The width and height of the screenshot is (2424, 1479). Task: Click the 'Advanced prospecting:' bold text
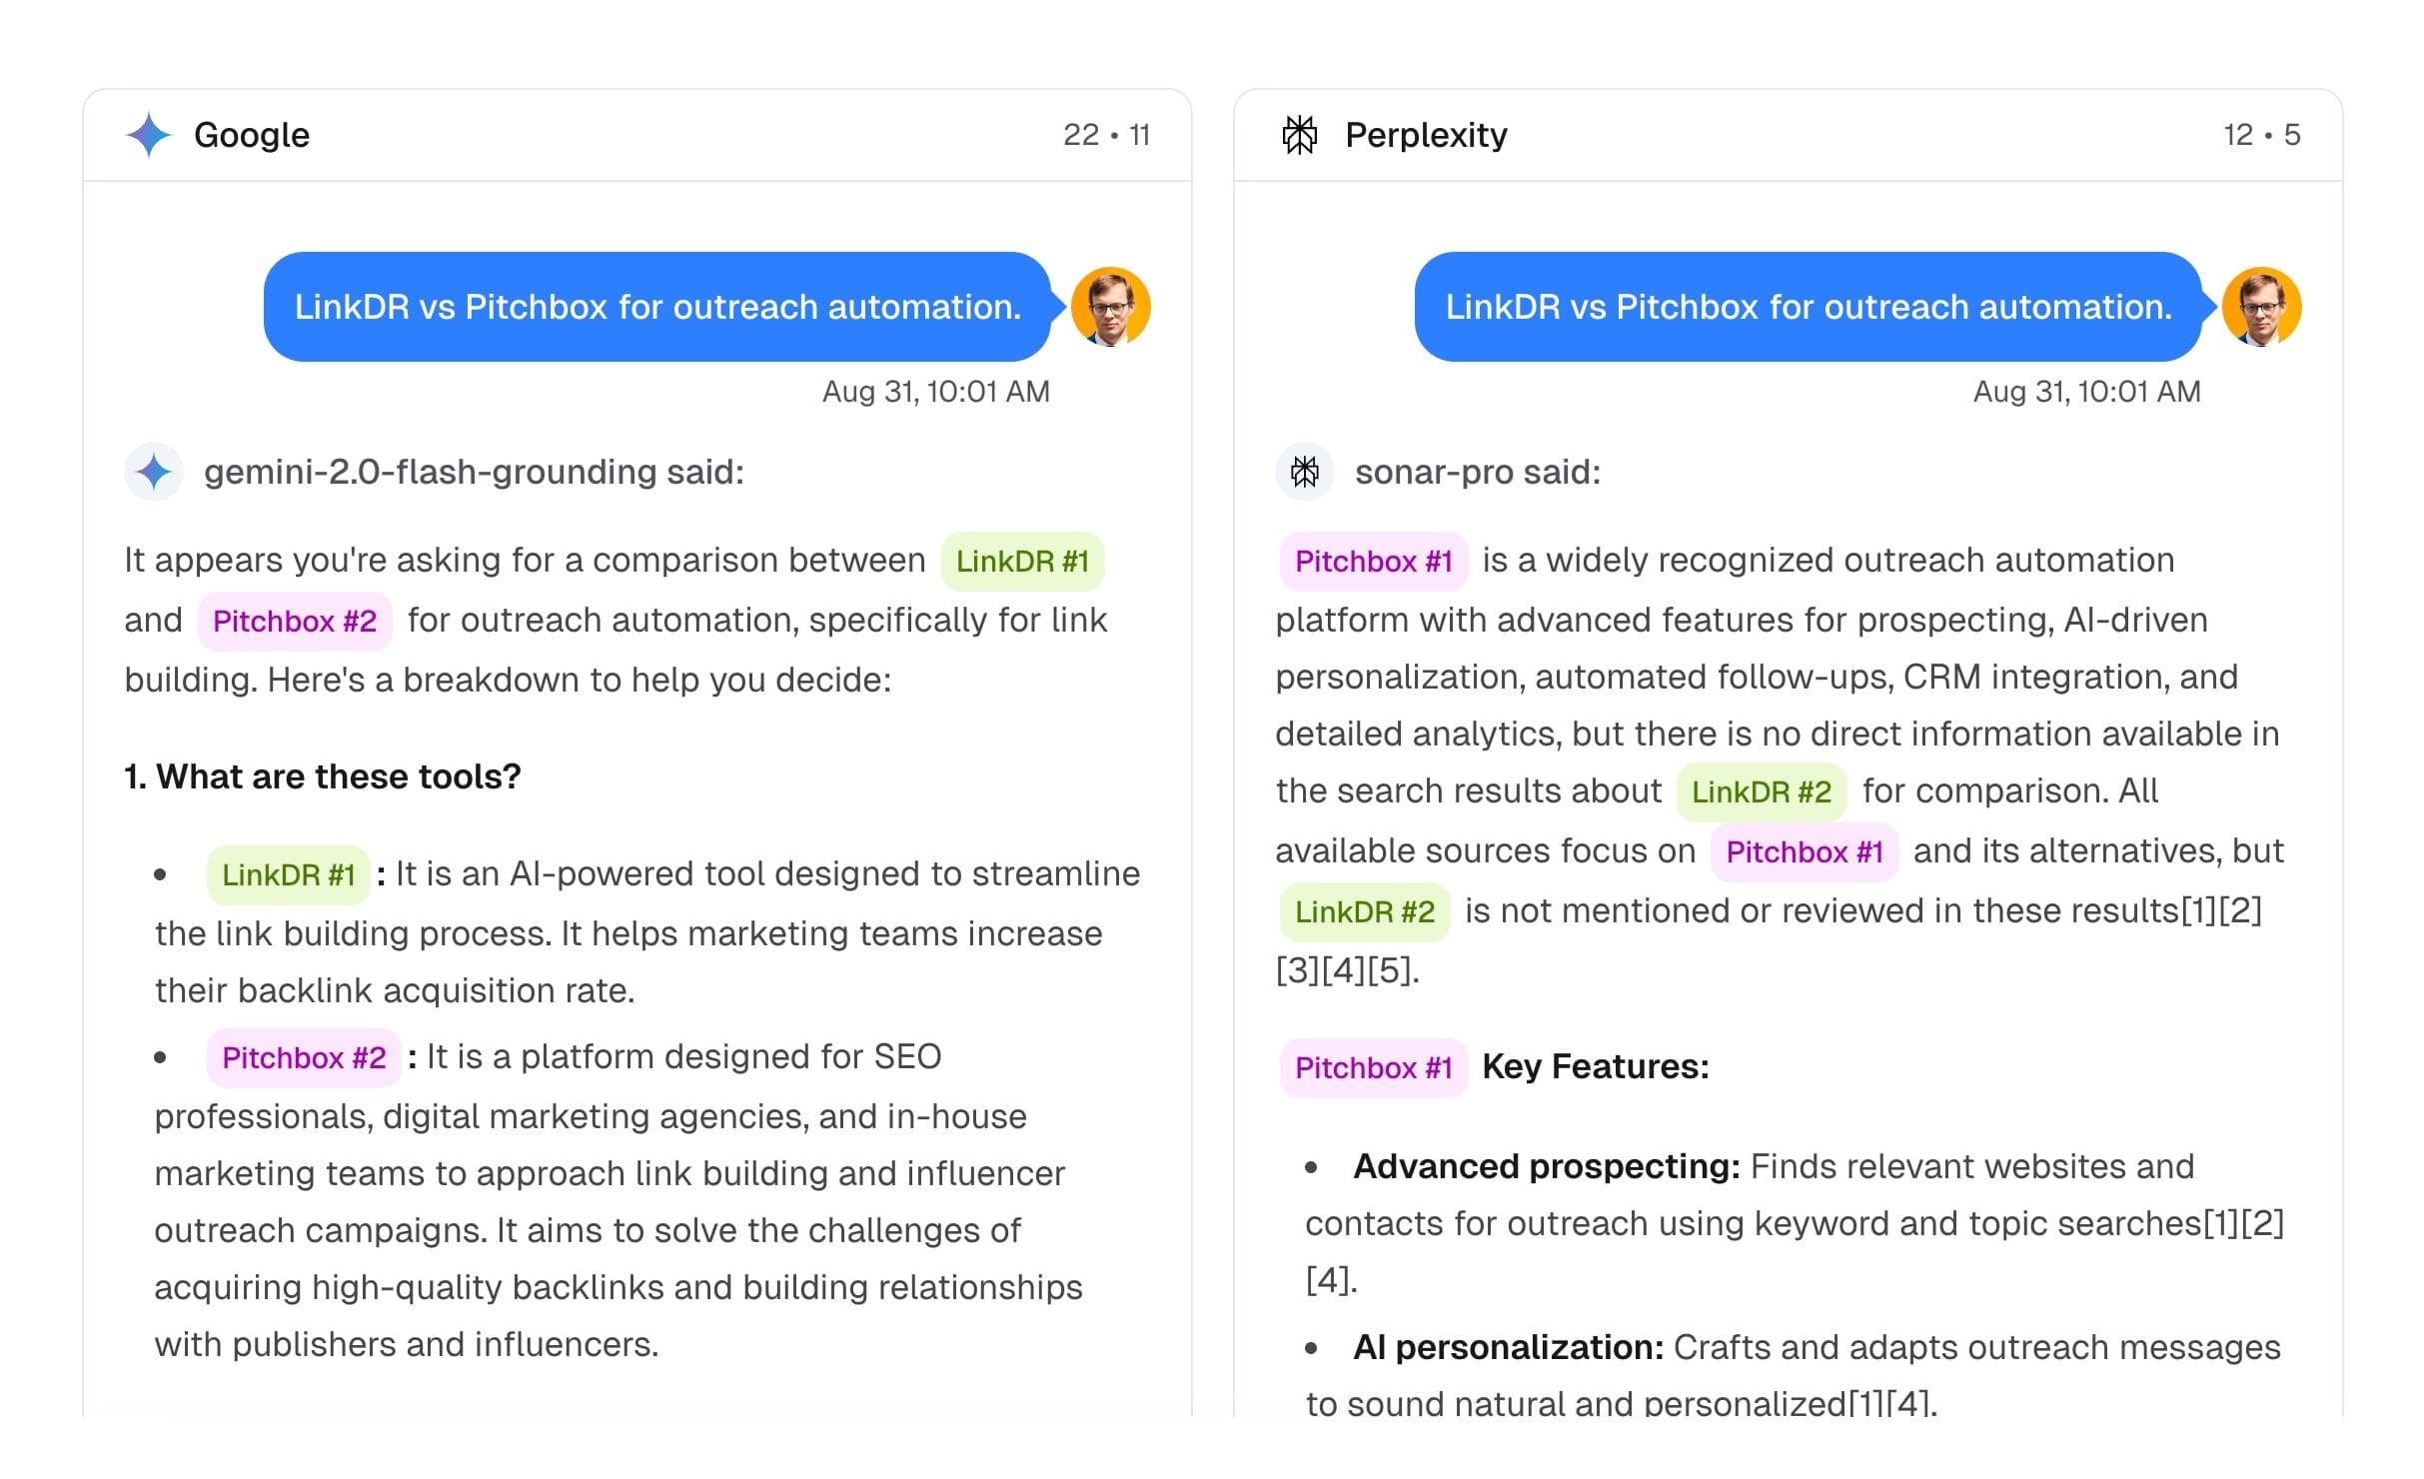(1547, 1166)
